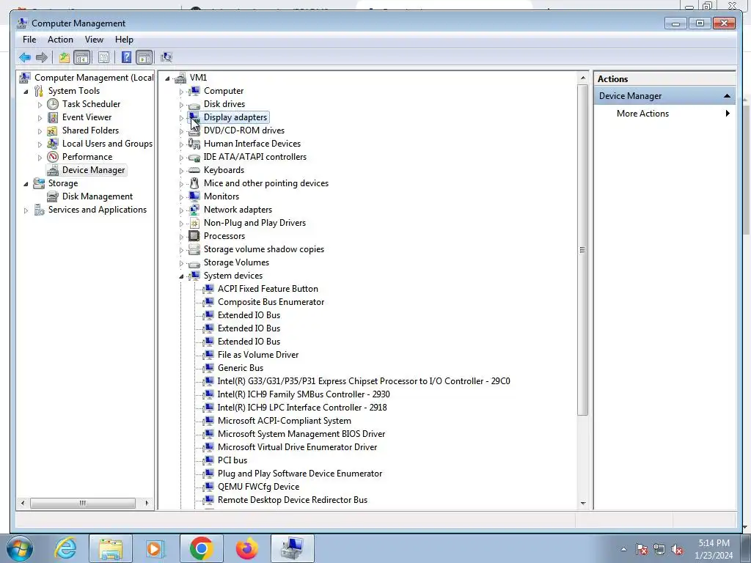Select Intel(R) ICH9 Family SMBus Controller - 2930
The height and width of the screenshot is (563, 751).
pyautogui.click(x=303, y=394)
